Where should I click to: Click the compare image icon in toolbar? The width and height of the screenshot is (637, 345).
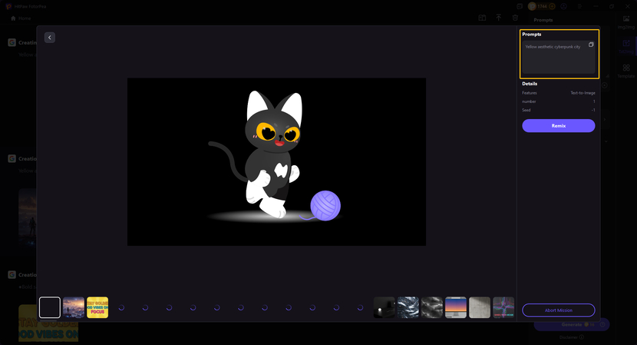point(482,18)
